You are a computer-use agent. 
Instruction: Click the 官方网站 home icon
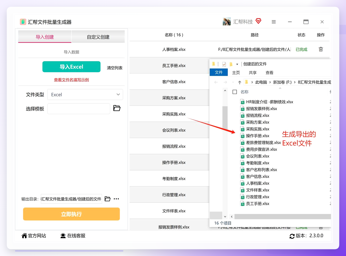click(24, 236)
